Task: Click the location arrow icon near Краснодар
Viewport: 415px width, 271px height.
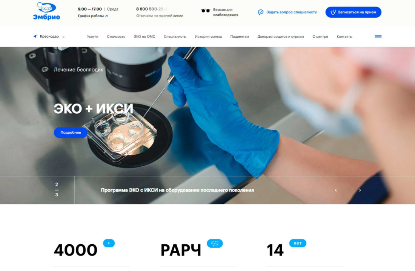Action: [x=35, y=37]
